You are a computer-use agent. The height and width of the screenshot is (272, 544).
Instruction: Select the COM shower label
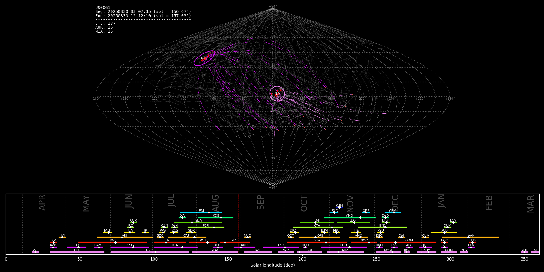(409, 241)
